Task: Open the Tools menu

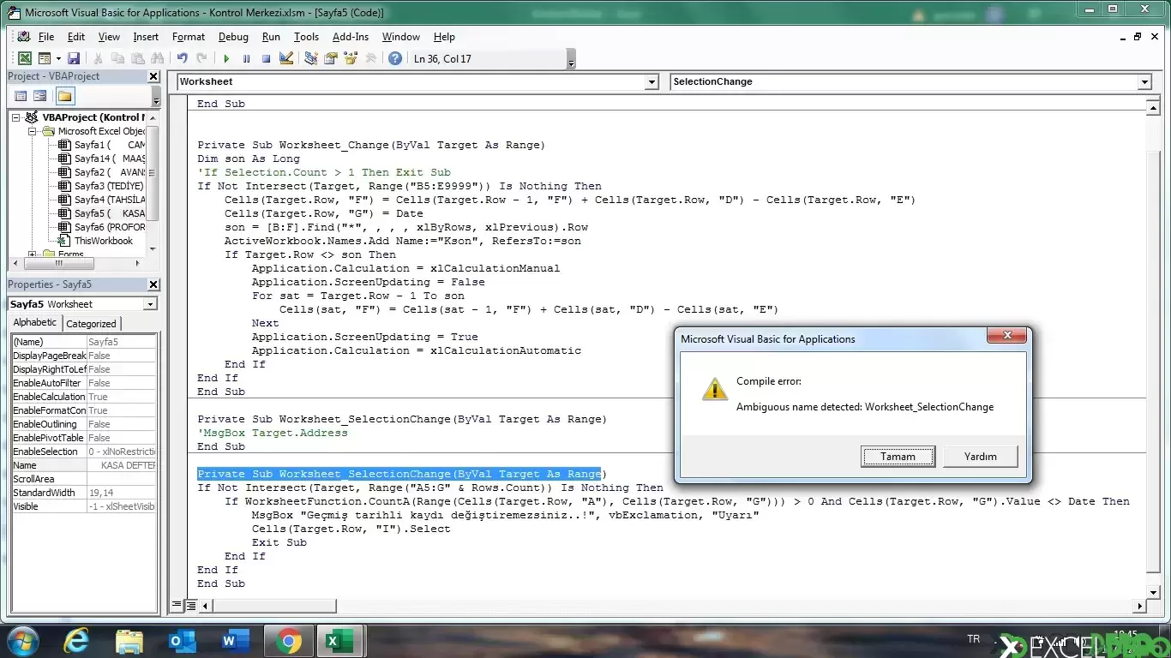Action: pos(306,37)
